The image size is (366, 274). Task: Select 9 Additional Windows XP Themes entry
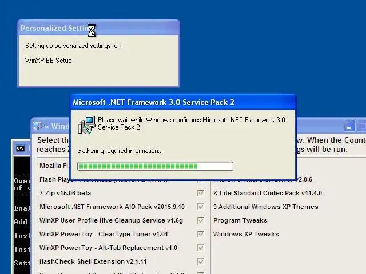(x=265, y=207)
